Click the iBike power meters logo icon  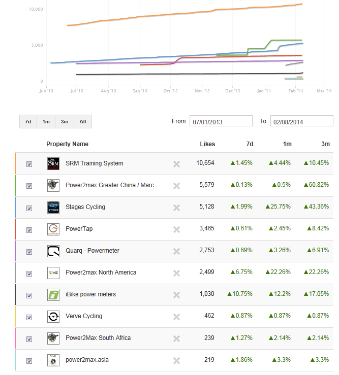coord(53,295)
